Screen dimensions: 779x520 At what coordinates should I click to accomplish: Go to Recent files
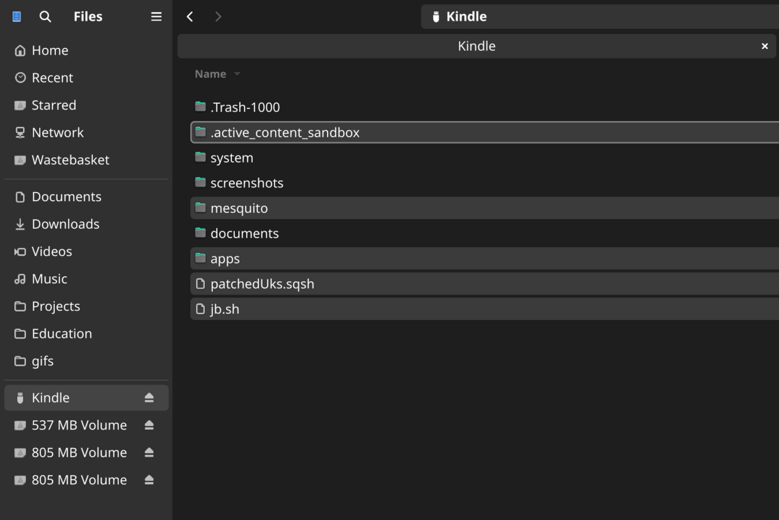coord(52,78)
